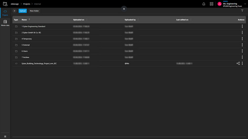This screenshot has width=248, height=139.
Task: Click the eManage logo icon
Action: [x=5, y=4]
